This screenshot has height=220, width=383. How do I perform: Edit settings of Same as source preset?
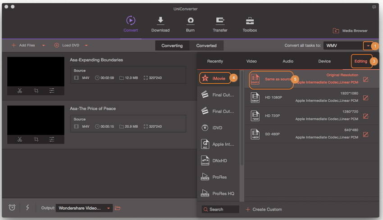click(x=366, y=80)
